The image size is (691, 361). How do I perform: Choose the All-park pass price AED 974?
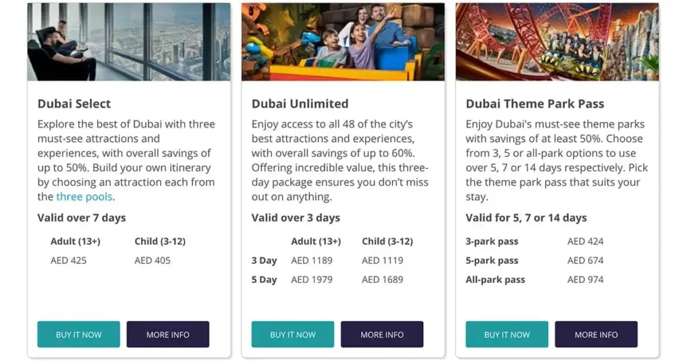coord(585,280)
